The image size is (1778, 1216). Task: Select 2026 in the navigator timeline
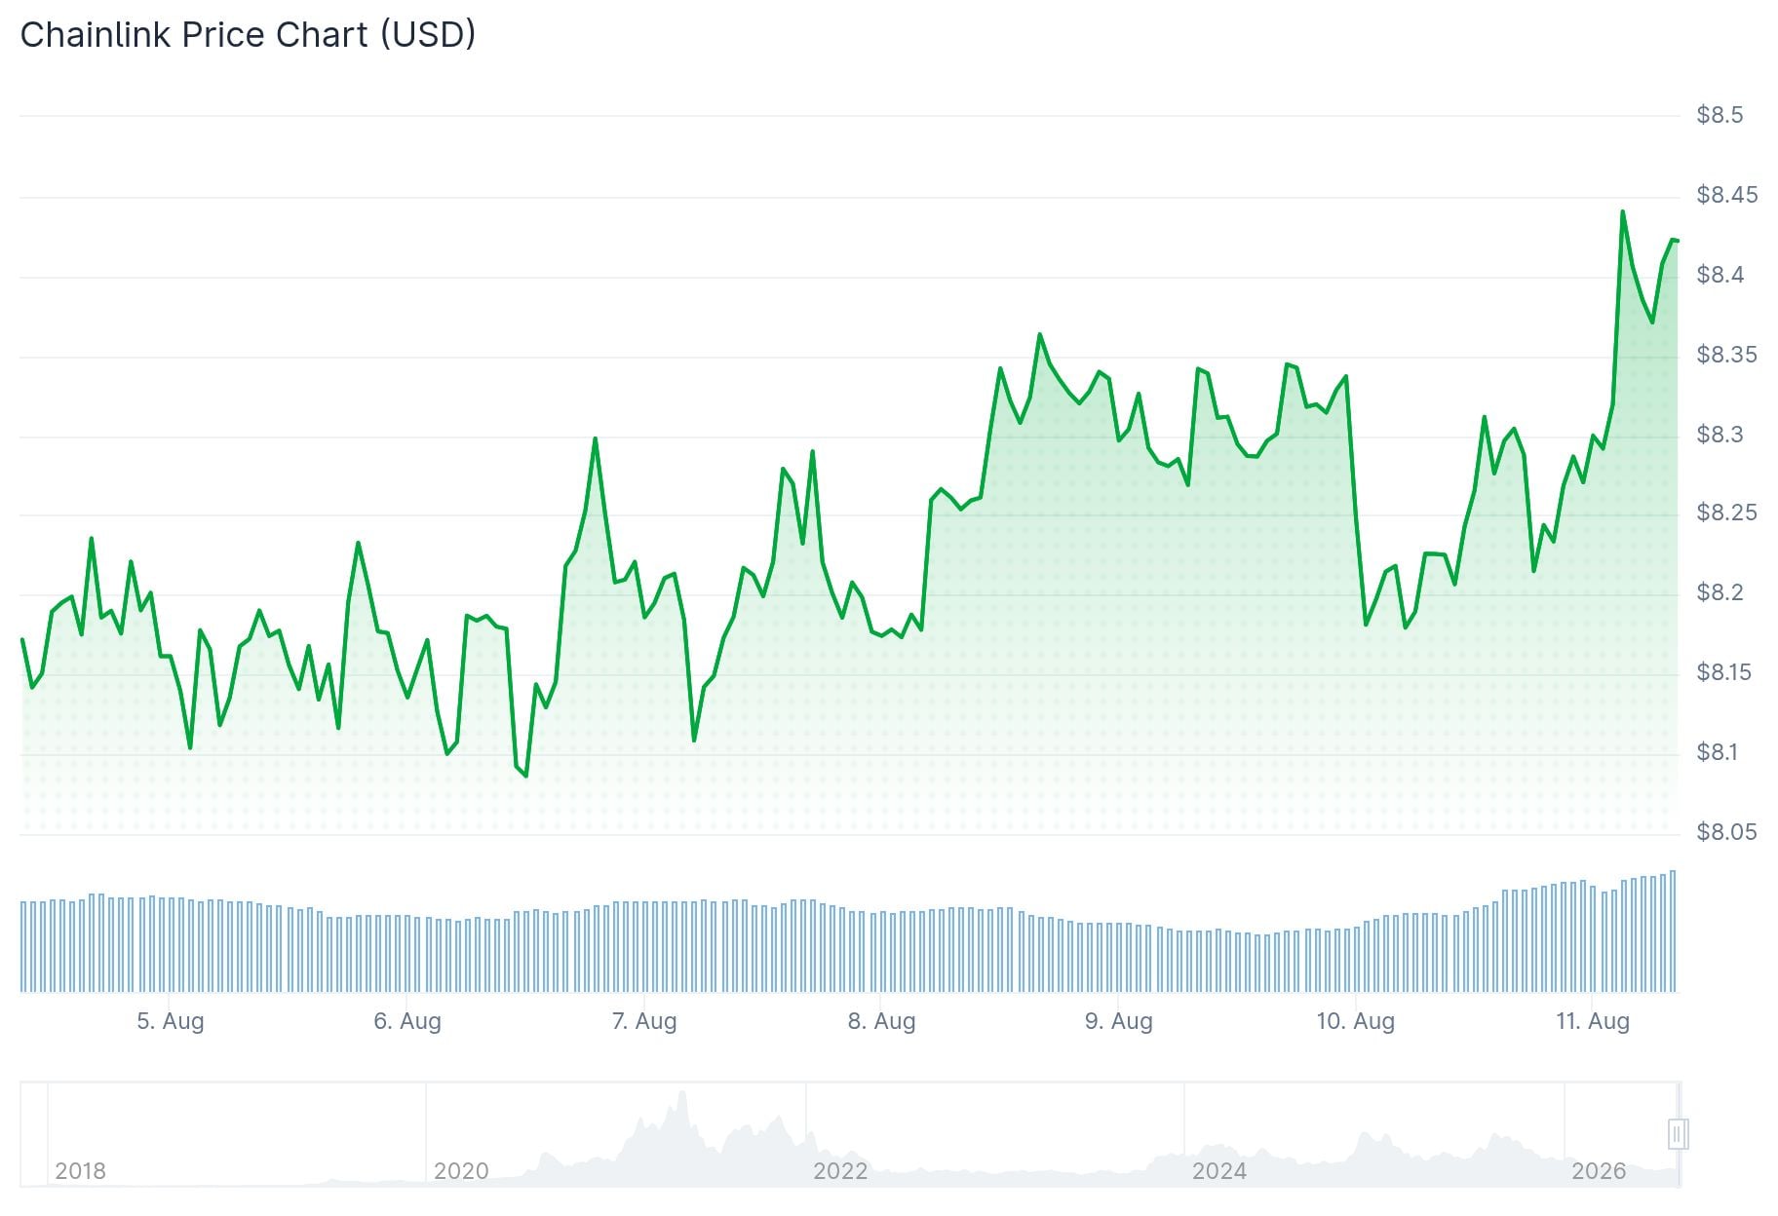[x=1599, y=1171]
